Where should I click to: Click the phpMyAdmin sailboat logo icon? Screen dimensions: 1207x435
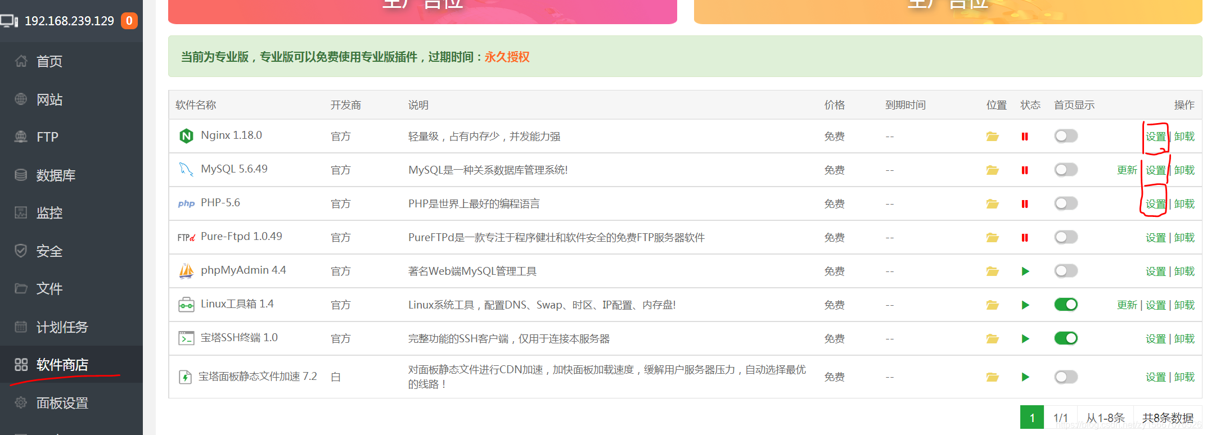(x=186, y=271)
